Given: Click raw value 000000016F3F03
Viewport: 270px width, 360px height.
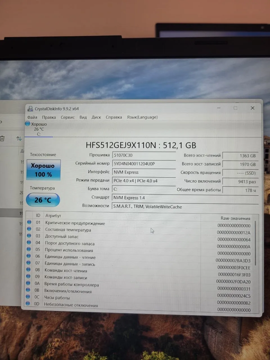Looking at the screenshot, I should click(234, 275).
